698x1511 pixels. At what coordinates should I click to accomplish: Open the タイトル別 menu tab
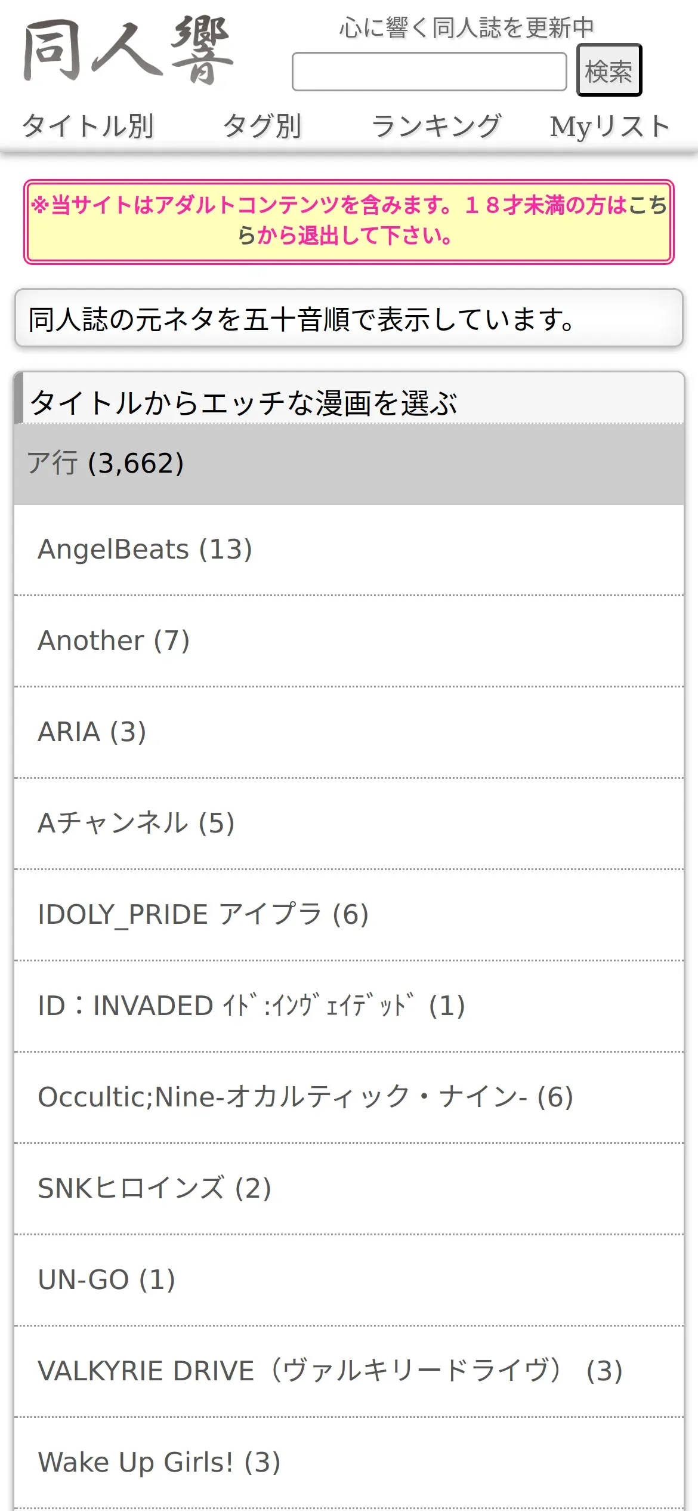coord(88,127)
